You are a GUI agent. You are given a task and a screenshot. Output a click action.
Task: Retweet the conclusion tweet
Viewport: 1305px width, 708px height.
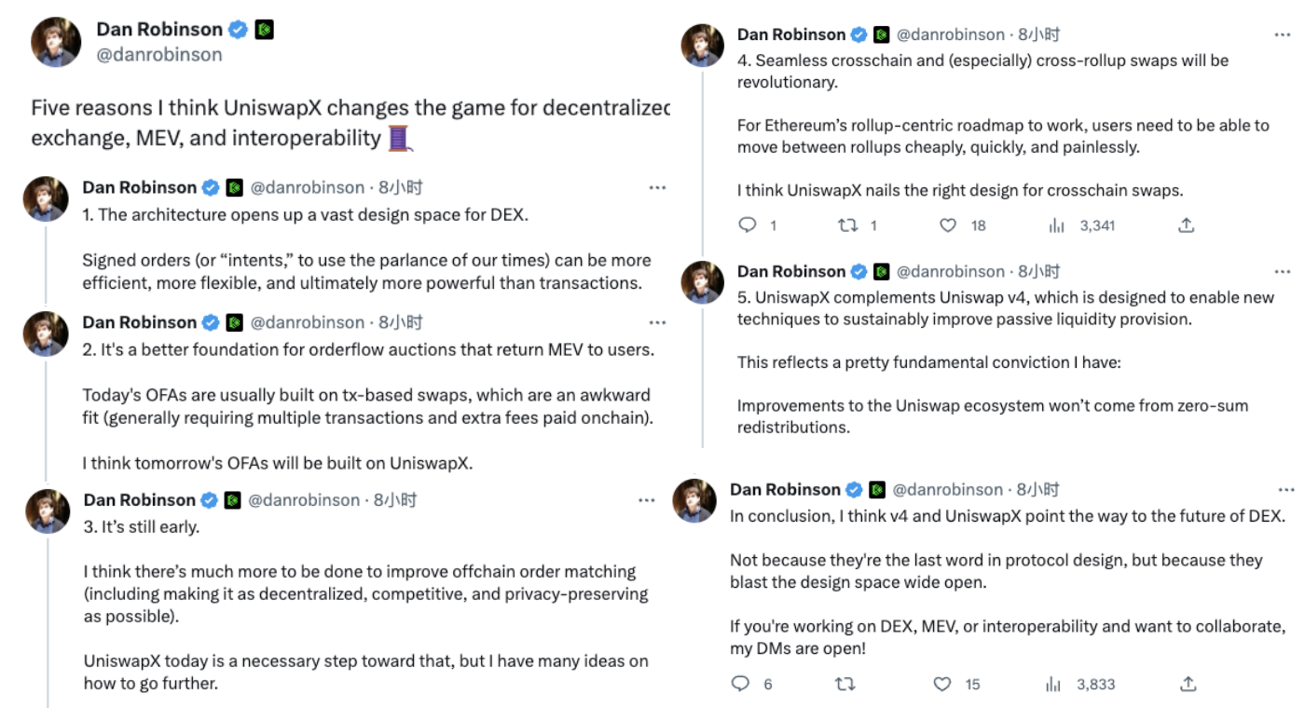point(845,684)
